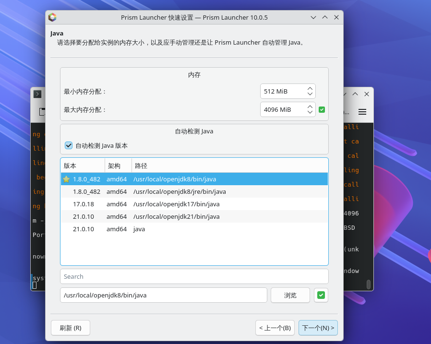Click the Search field below Java list
This screenshot has height=344, width=431.
coord(194,276)
